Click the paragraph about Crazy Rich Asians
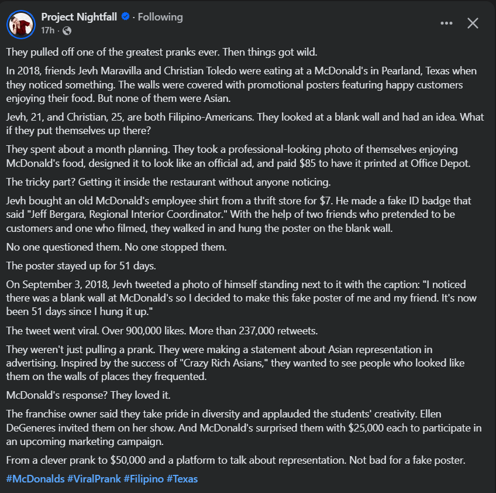This screenshot has height=493, width=496. click(234, 363)
